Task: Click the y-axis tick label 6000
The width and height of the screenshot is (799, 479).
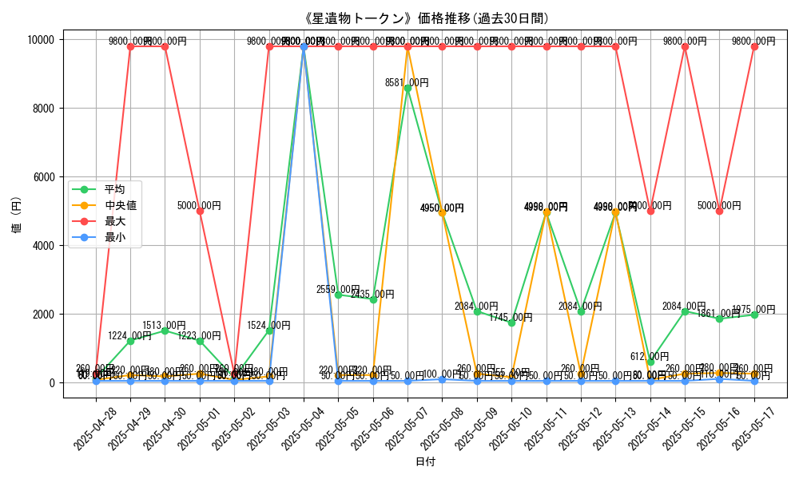Action: [x=44, y=177]
